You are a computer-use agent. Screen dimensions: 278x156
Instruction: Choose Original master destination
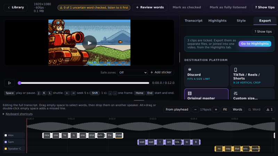click(206, 94)
